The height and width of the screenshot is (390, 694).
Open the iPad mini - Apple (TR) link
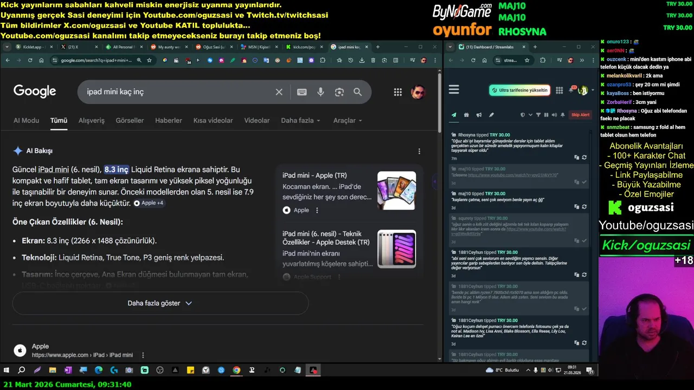coord(314,175)
